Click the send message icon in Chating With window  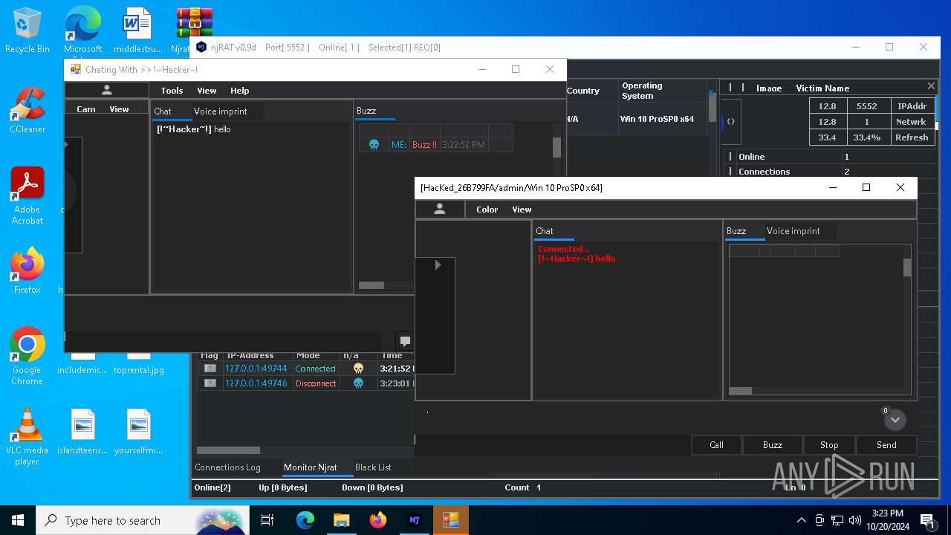(x=405, y=341)
